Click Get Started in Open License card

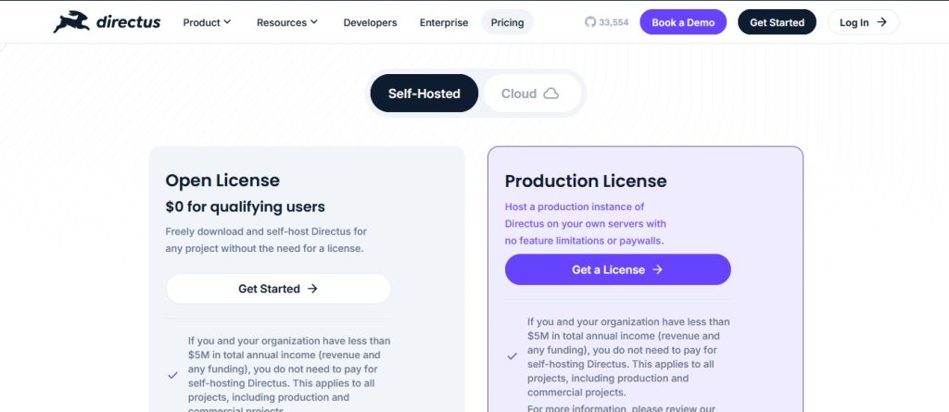click(x=278, y=289)
